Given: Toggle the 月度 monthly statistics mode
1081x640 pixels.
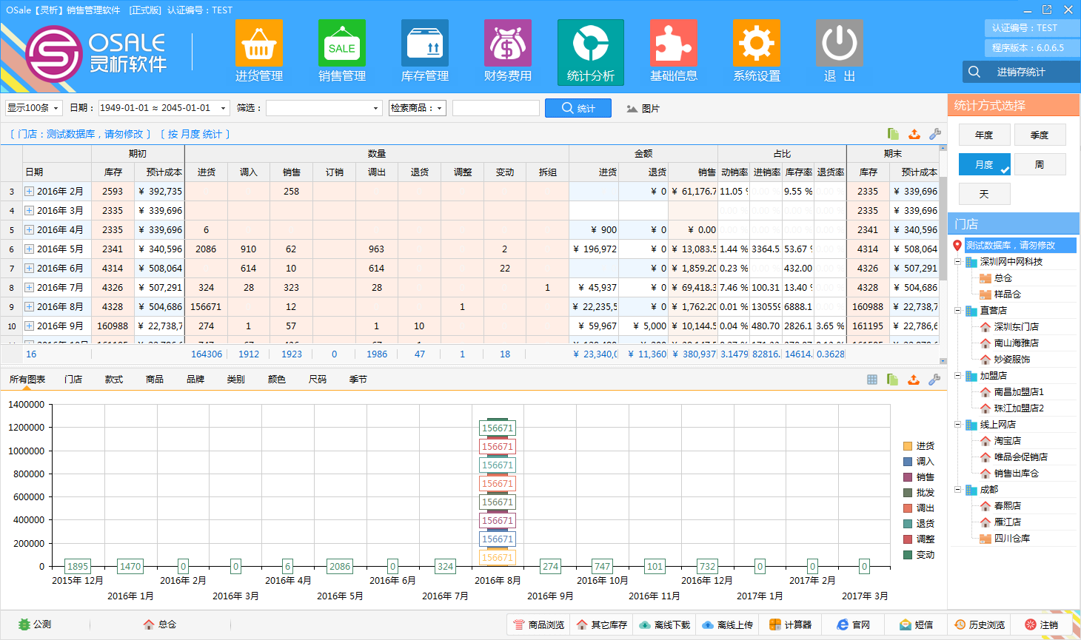Looking at the screenshot, I should click(x=984, y=164).
